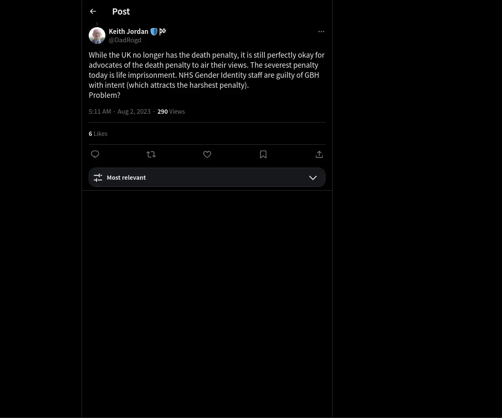
Task: Expand the chevron on the Most relevant bar
Action: (313, 178)
